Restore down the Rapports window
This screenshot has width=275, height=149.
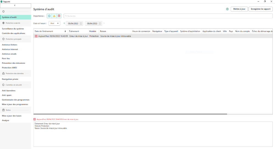[265, 2]
